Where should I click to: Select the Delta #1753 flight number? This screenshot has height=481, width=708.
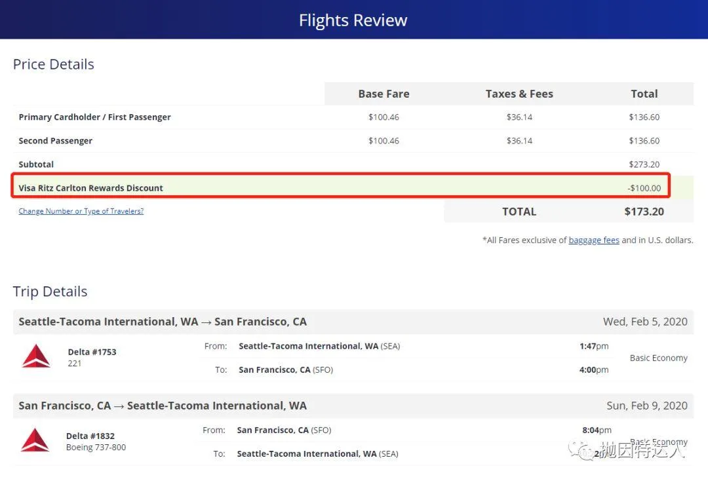92,352
